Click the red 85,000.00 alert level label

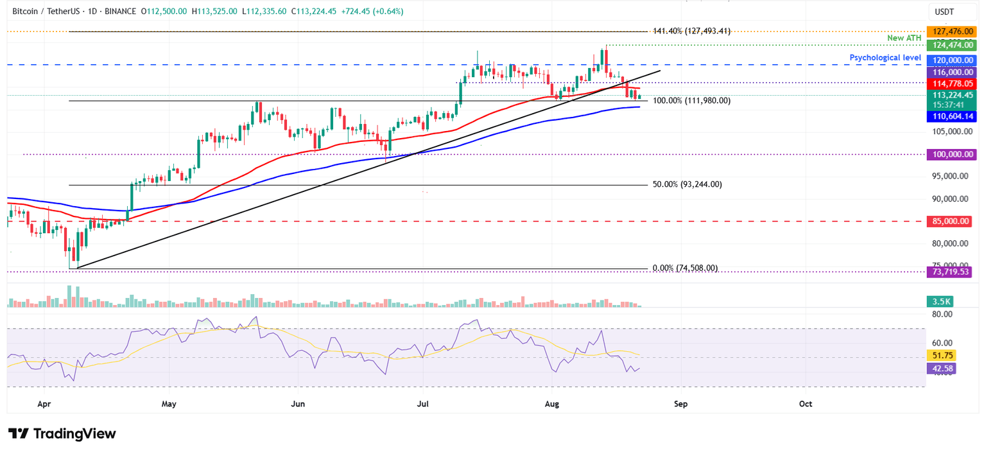[952, 221]
